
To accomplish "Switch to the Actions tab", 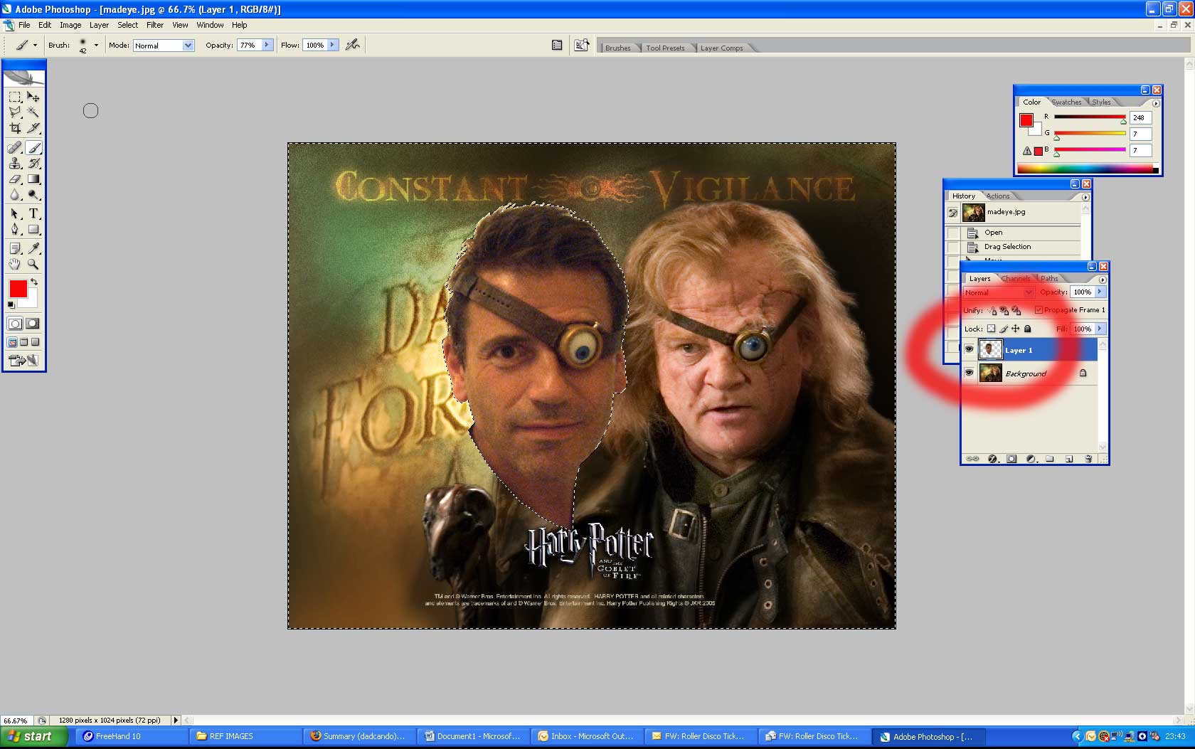I will [998, 196].
